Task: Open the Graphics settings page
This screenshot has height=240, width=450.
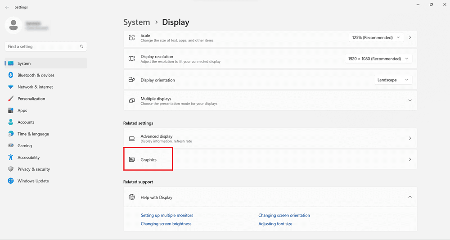Action: click(x=270, y=159)
